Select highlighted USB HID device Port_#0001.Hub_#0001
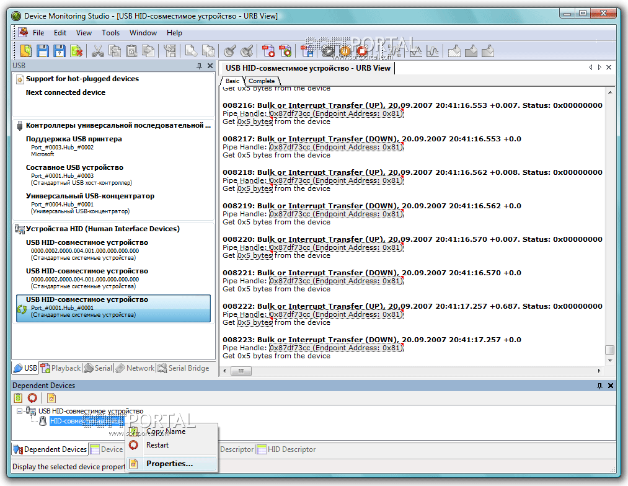The width and height of the screenshot is (628, 486). click(x=113, y=308)
